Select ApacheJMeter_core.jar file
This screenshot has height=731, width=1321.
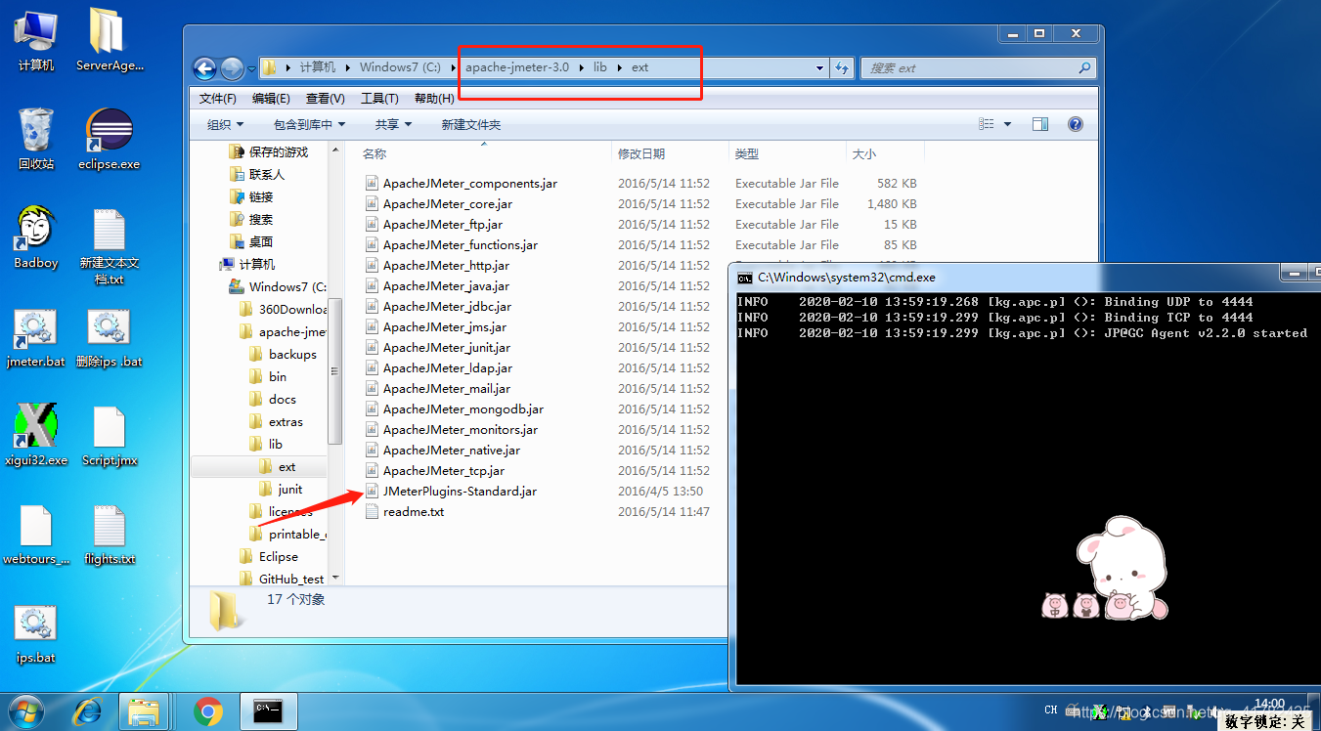[x=448, y=203]
